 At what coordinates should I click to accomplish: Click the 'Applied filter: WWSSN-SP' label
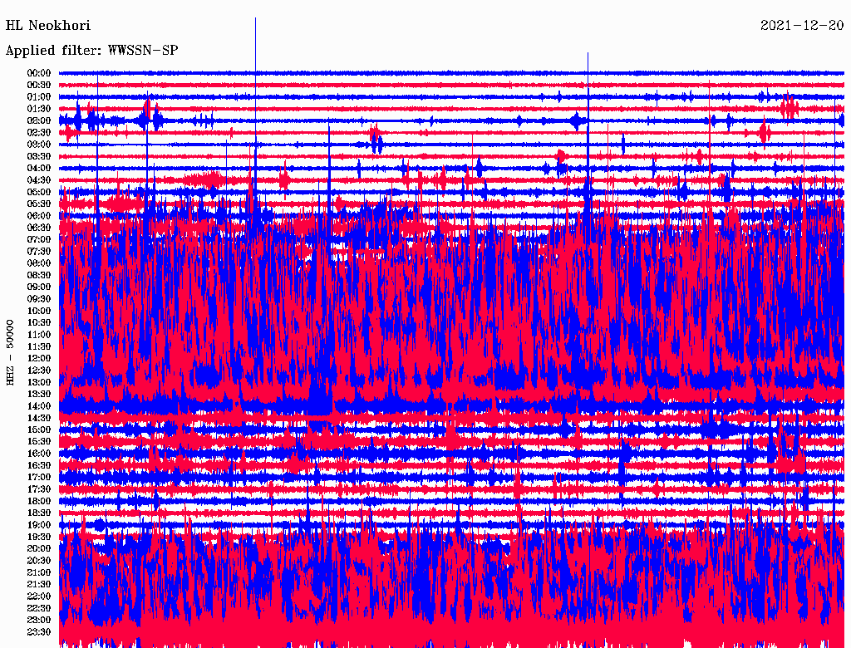pos(91,51)
